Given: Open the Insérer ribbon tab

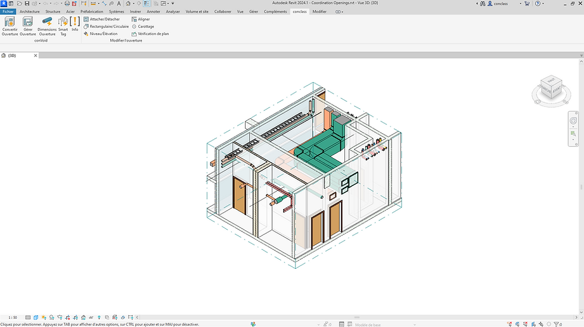Looking at the screenshot, I should pos(136,11).
